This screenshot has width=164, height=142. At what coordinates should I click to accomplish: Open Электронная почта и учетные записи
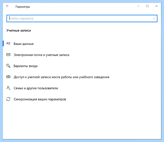tap(42, 55)
